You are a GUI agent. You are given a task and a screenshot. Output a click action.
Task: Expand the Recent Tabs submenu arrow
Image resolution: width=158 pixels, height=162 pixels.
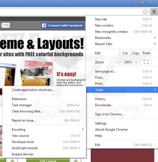pyautogui.click(x=155, y=44)
